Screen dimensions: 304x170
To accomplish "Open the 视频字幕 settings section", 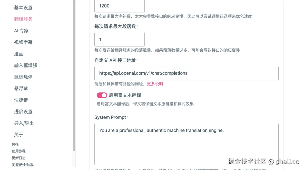I will [23, 42].
